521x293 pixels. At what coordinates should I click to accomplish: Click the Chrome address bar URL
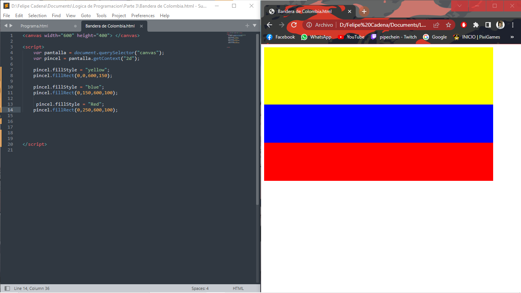pyautogui.click(x=383, y=25)
